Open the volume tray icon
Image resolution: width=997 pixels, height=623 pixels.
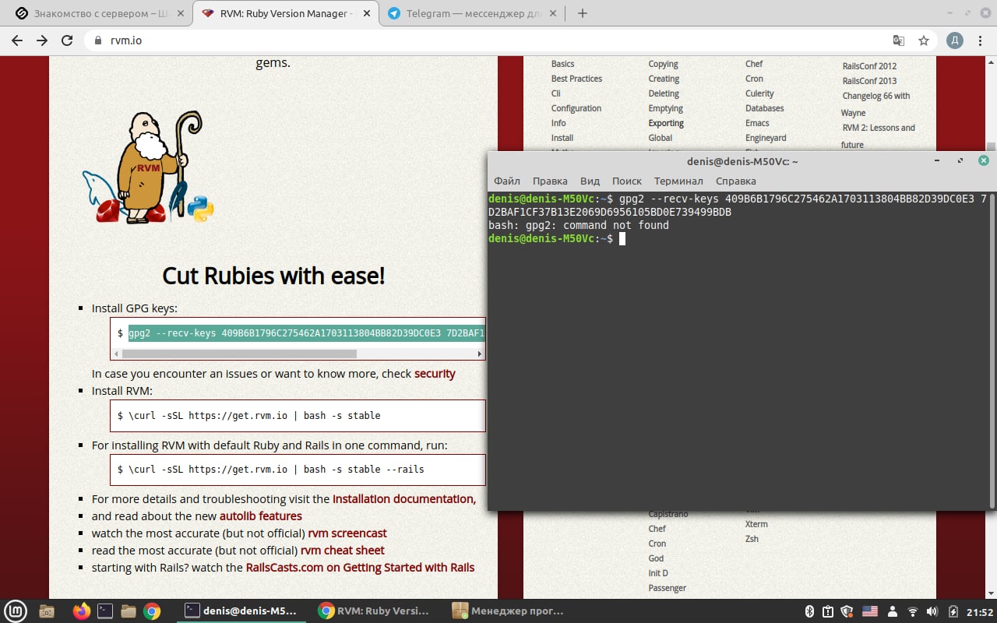[x=933, y=611]
